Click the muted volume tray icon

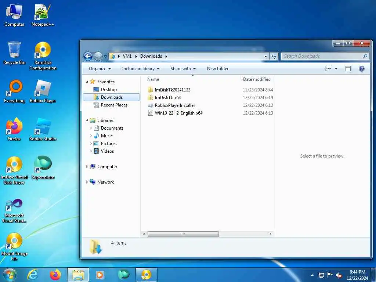339,275
